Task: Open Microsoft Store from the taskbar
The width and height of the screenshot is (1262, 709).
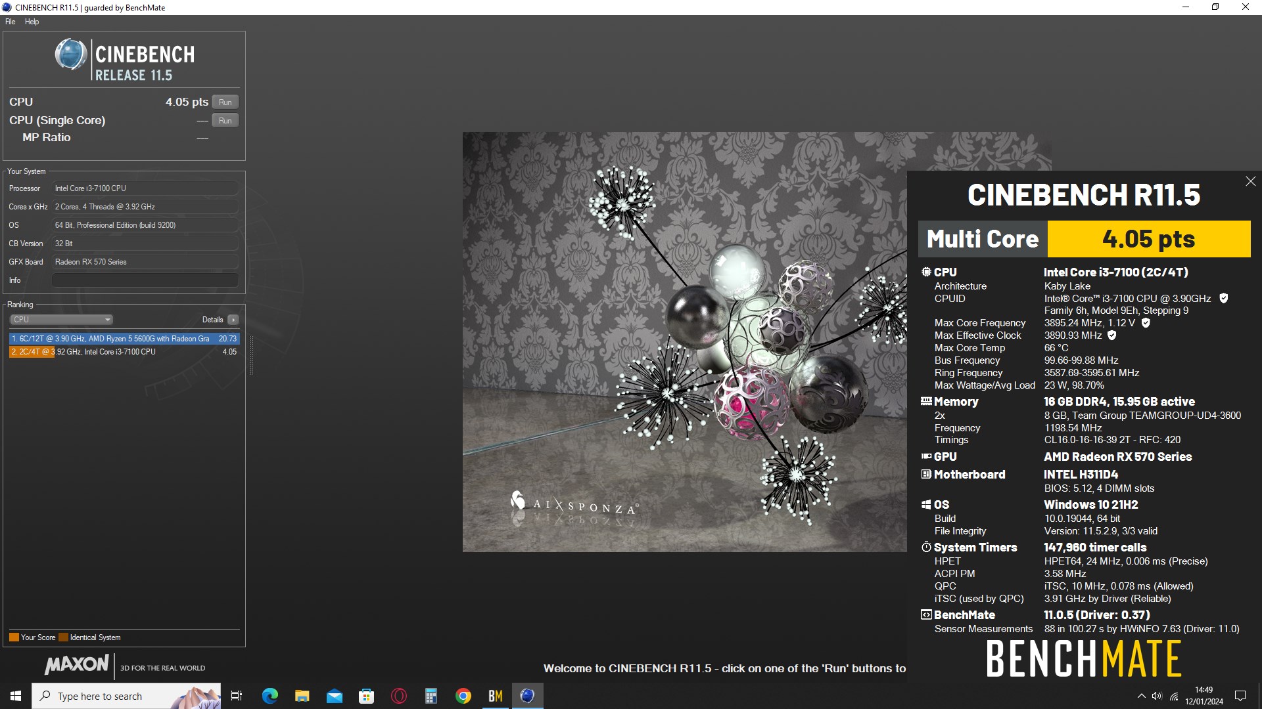Action: 366,696
